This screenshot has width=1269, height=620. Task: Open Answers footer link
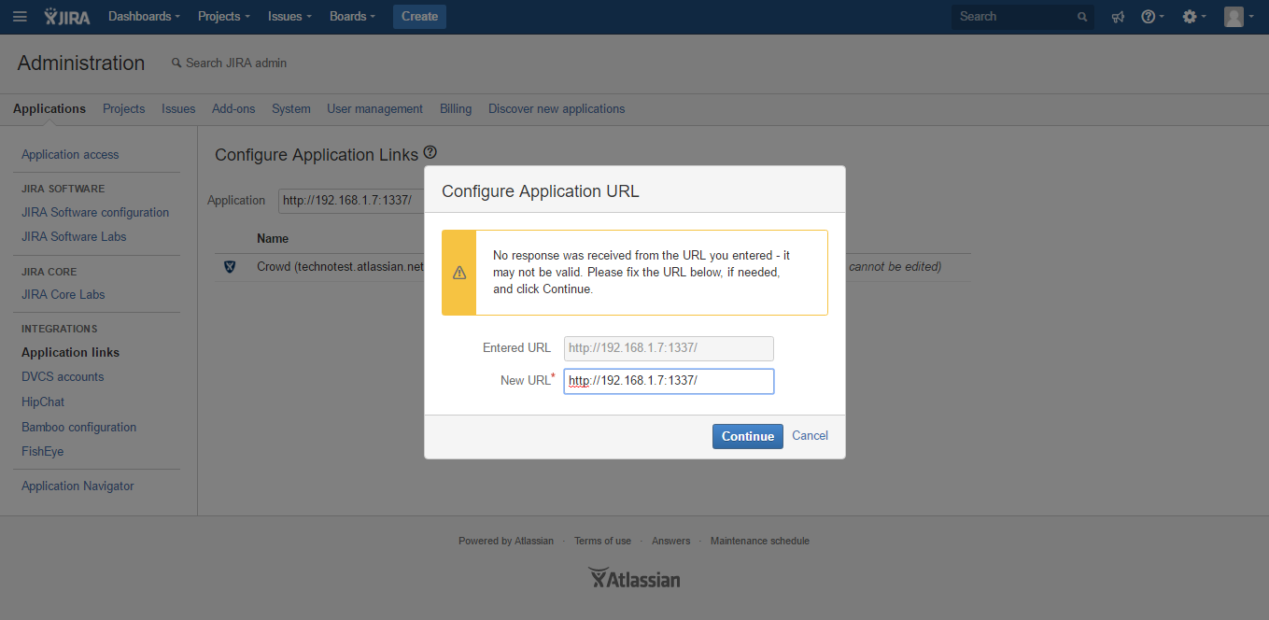coord(671,542)
